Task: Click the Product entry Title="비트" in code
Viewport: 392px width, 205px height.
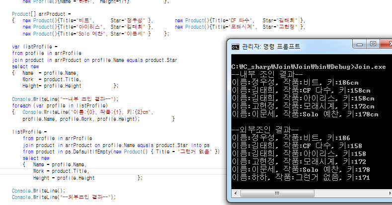Action: pos(88,20)
